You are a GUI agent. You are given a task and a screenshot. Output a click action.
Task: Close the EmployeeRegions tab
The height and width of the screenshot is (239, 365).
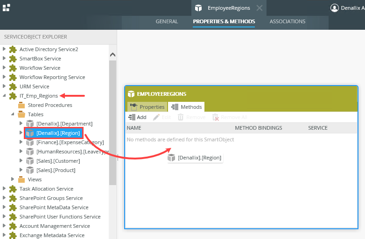click(x=260, y=8)
